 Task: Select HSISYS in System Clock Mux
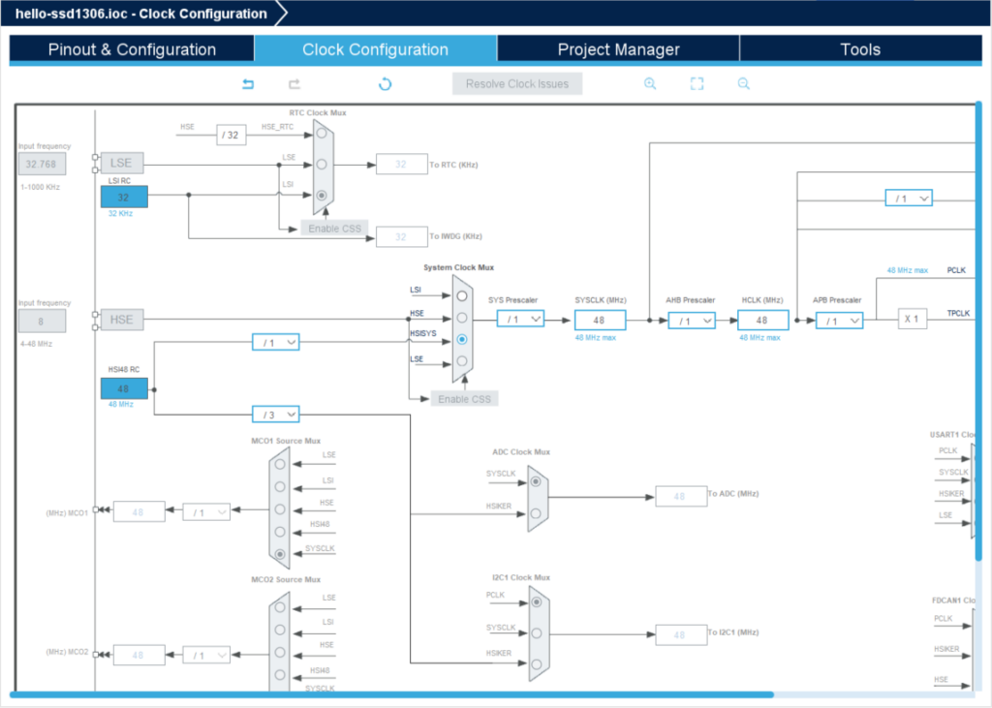point(462,340)
